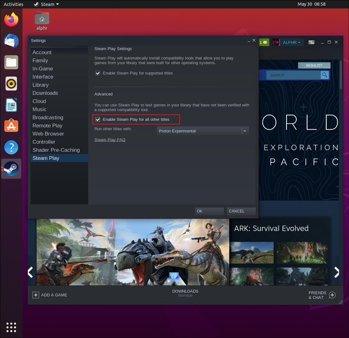
Task: Click the store page vertical scrollbar
Action: pos(341,74)
